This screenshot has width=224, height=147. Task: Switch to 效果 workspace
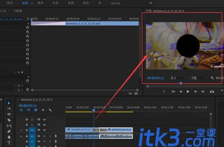pyautogui.click(x=55, y=3)
